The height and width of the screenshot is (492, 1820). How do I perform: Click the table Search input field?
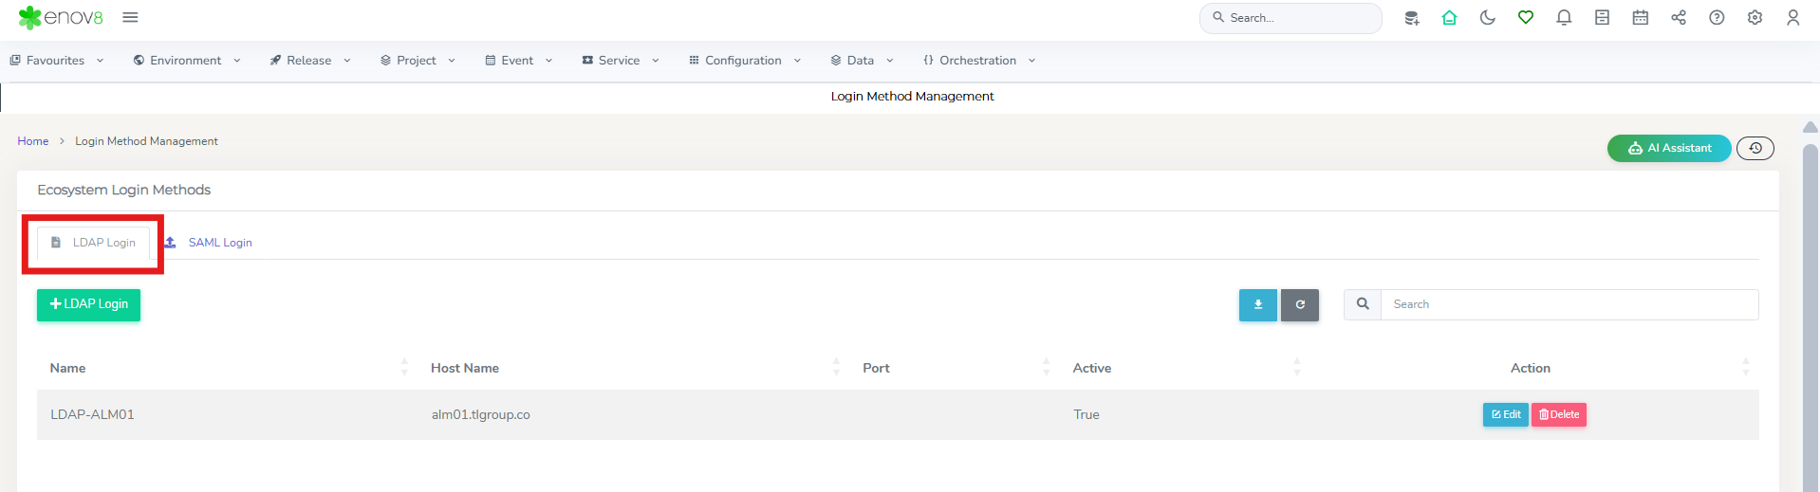pos(1569,304)
